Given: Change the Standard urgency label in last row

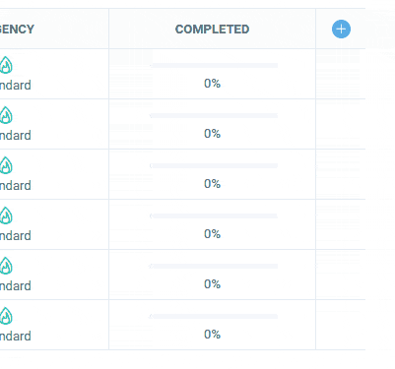Looking at the screenshot, I should (x=16, y=336).
